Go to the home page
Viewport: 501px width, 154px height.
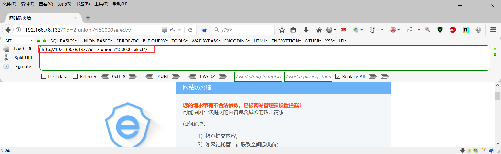pos(319,30)
